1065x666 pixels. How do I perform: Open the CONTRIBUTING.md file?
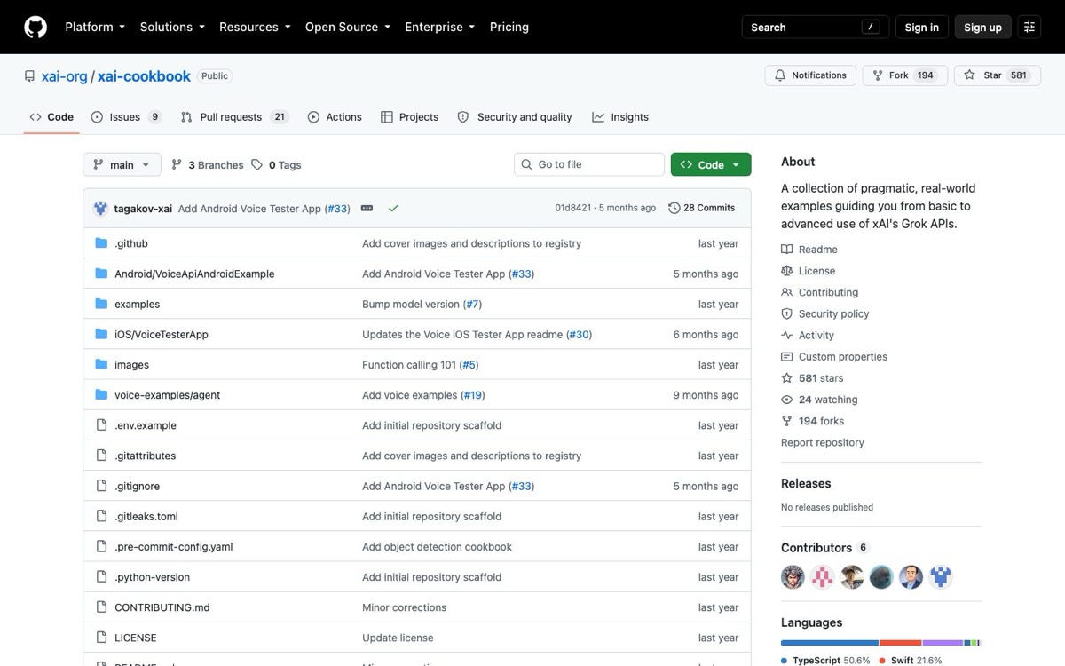(x=162, y=607)
